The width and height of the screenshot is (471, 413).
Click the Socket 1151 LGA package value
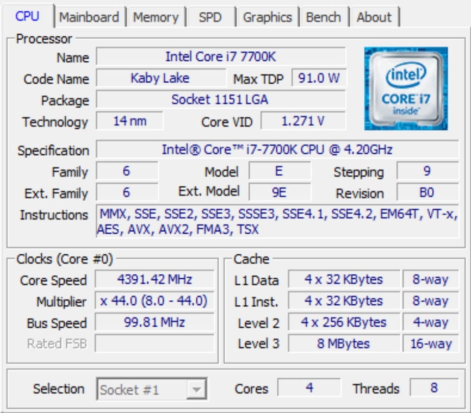221,99
